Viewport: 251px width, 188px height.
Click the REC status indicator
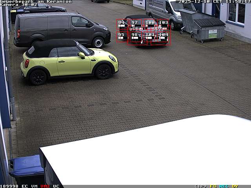pos(224,186)
